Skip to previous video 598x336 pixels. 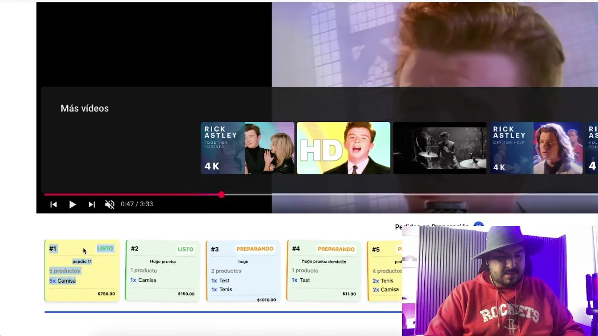(x=54, y=204)
